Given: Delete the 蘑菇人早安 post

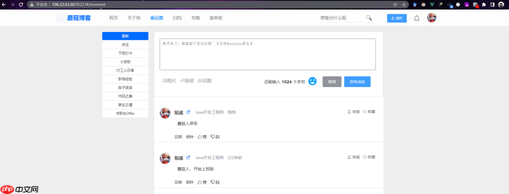Looking at the screenshot, I should click(x=190, y=137).
